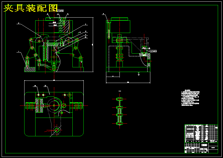The height and width of the screenshot is (158, 223).
Task: Select the parallelism tolerance frame beside the title
Action: click(61, 11)
